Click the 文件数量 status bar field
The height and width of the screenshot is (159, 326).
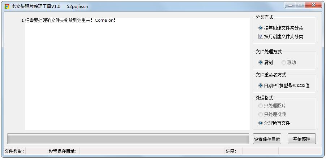(36, 151)
